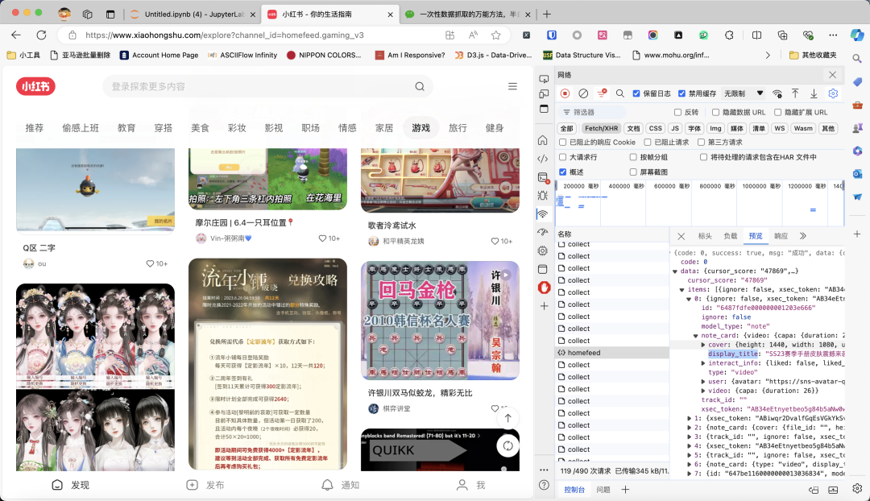This screenshot has height=501, width=870.
Task: Click the refresh feed circular button
Action: [507, 445]
